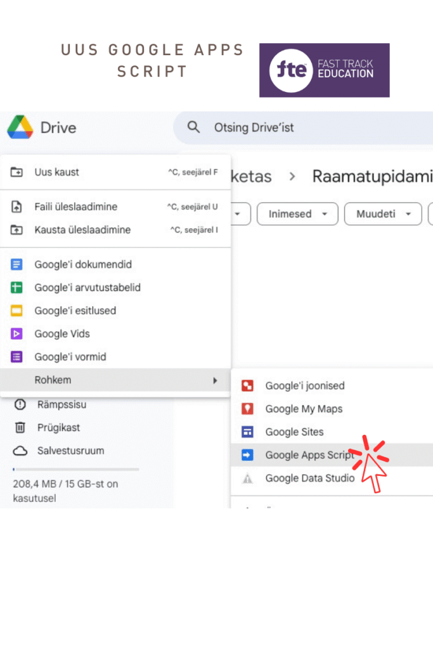Click the Google My Maps icon
The width and height of the screenshot is (433, 649).
(x=248, y=409)
